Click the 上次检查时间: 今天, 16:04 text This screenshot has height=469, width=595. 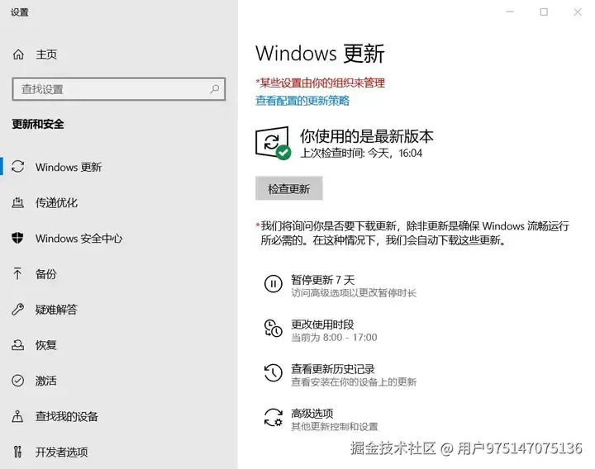361,154
